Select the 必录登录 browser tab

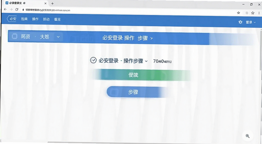[25, 3]
